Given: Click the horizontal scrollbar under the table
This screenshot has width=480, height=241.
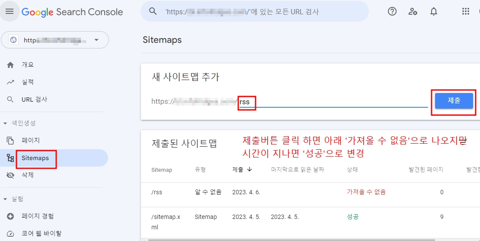Looking at the screenshot, I should point(291,239).
